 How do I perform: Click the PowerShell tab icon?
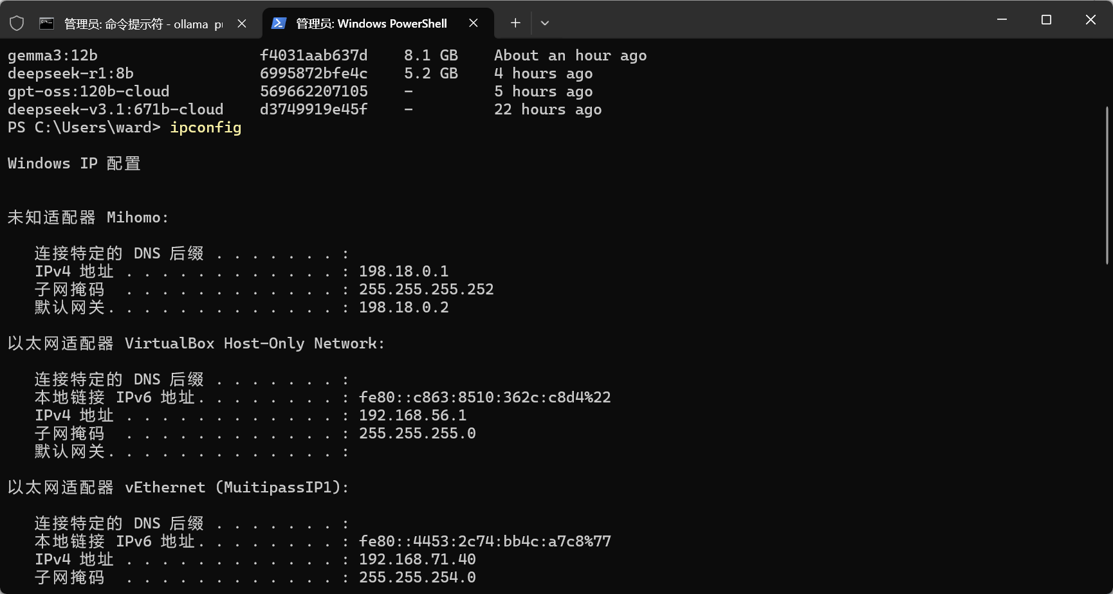tap(279, 24)
